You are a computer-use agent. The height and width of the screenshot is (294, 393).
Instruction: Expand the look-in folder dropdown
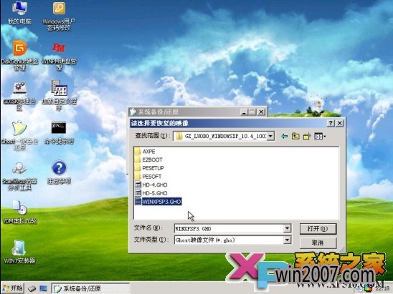click(x=270, y=136)
